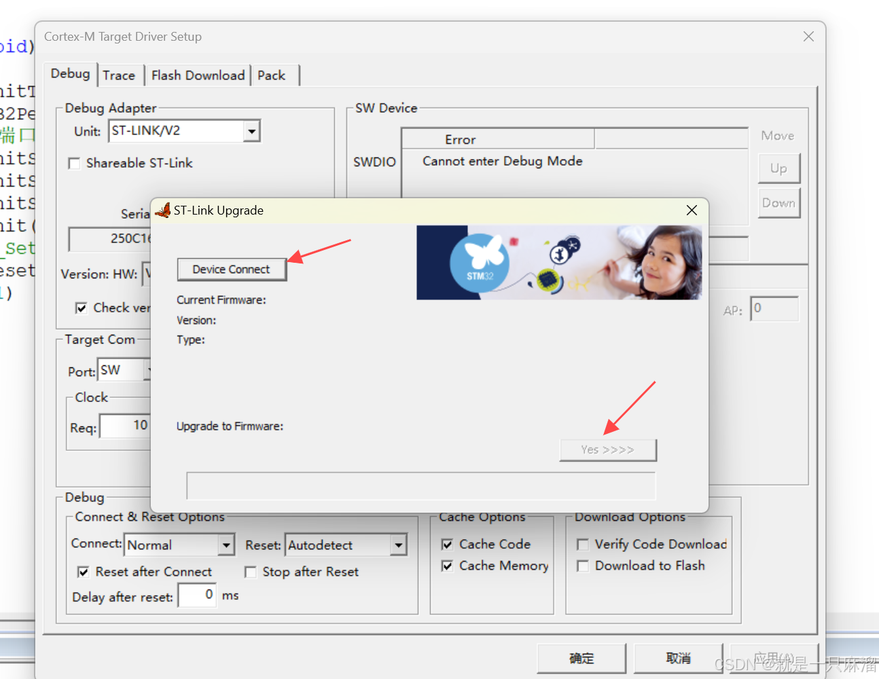Click the Up button in SW Device
Screen dimensions: 879x679
coord(778,168)
